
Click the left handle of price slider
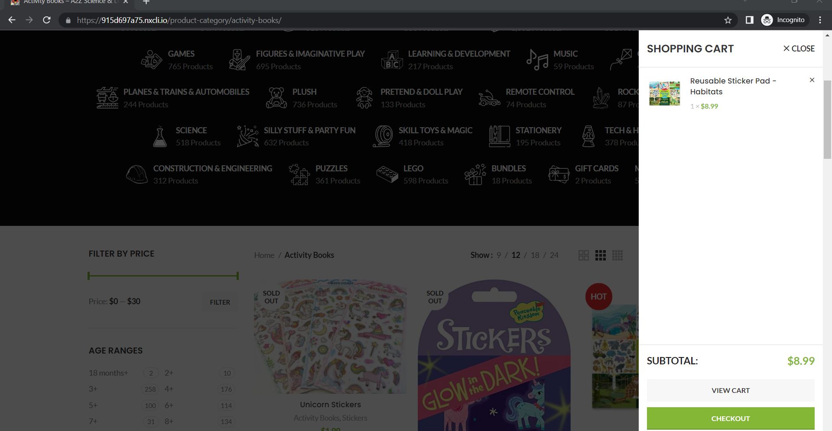[x=89, y=276]
